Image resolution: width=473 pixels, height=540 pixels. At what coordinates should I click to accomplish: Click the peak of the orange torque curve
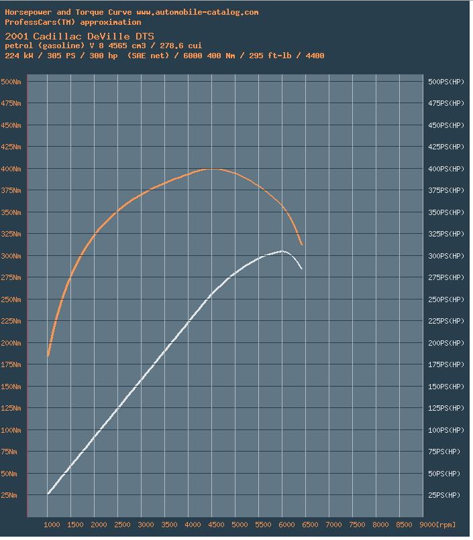click(x=212, y=169)
